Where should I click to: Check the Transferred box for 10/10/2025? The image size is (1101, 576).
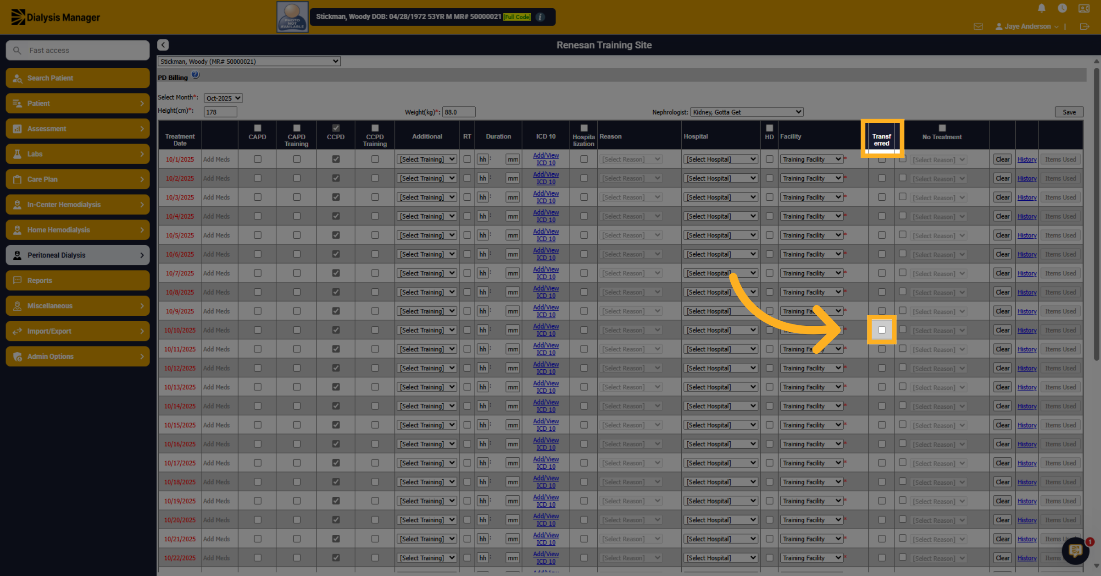tap(882, 330)
